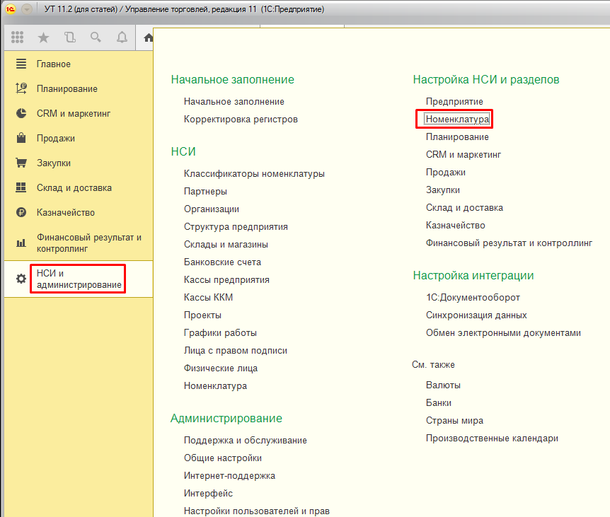Open Номенклатура under Настройка НСИ и разделов

coord(456,120)
